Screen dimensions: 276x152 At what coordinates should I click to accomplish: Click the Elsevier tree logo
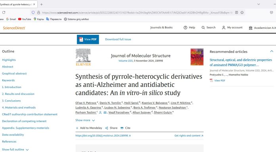[x=83, y=57]
